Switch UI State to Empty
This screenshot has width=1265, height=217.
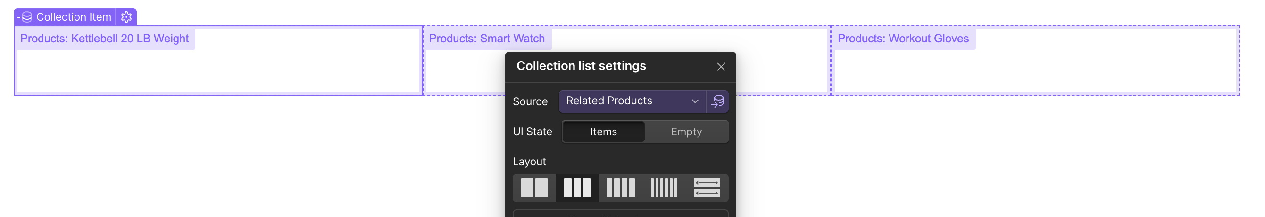point(686,132)
